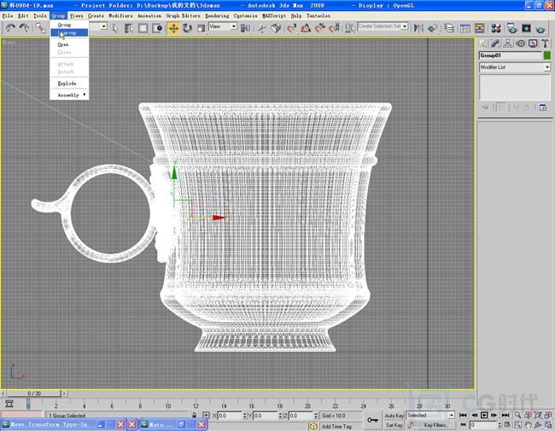Click the Edit Named Selection Sets icon
This screenshot has height=431, width=555.
350,28
